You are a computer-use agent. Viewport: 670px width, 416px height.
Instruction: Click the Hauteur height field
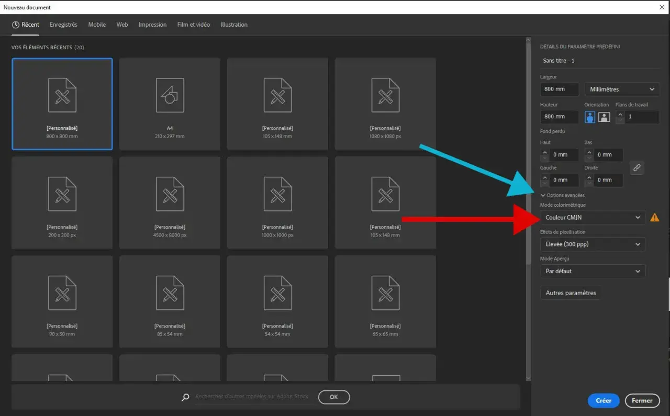560,117
